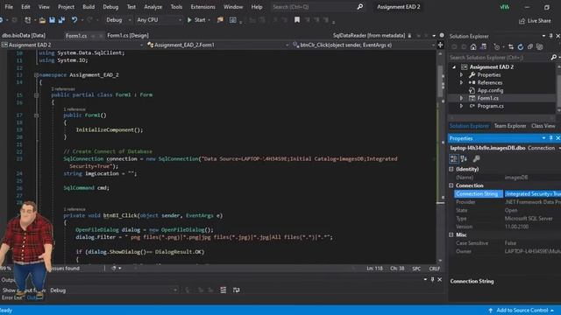
Task: Click Open File folder icon in toolbar
Action: pyautogui.click(x=42, y=20)
